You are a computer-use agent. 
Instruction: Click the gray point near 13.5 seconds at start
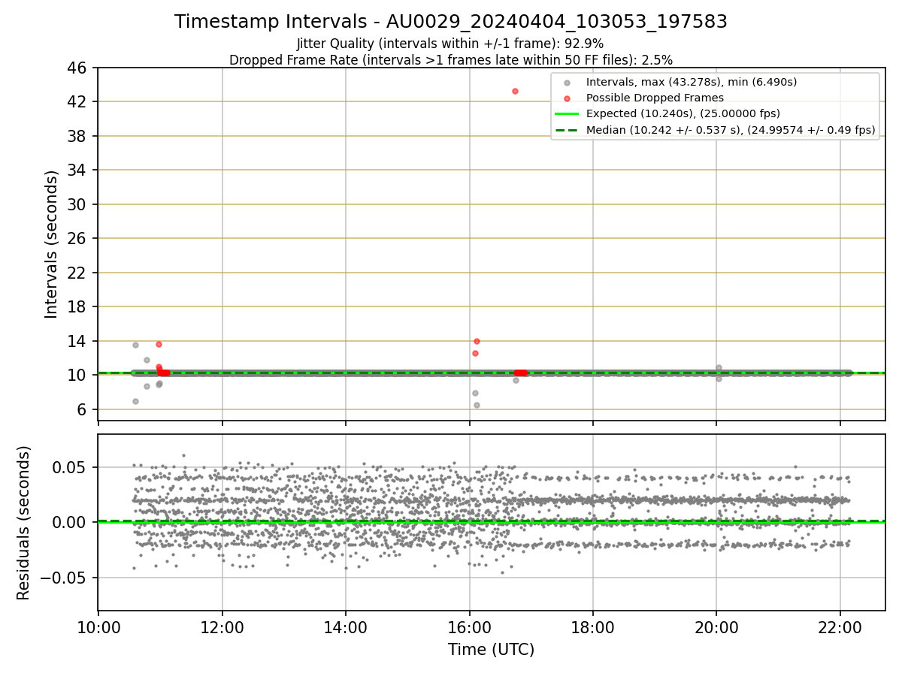[x=135, y=345]
